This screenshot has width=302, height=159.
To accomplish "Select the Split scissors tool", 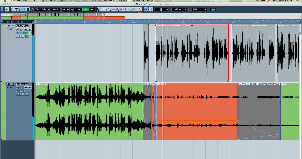I will click(106, 9).
